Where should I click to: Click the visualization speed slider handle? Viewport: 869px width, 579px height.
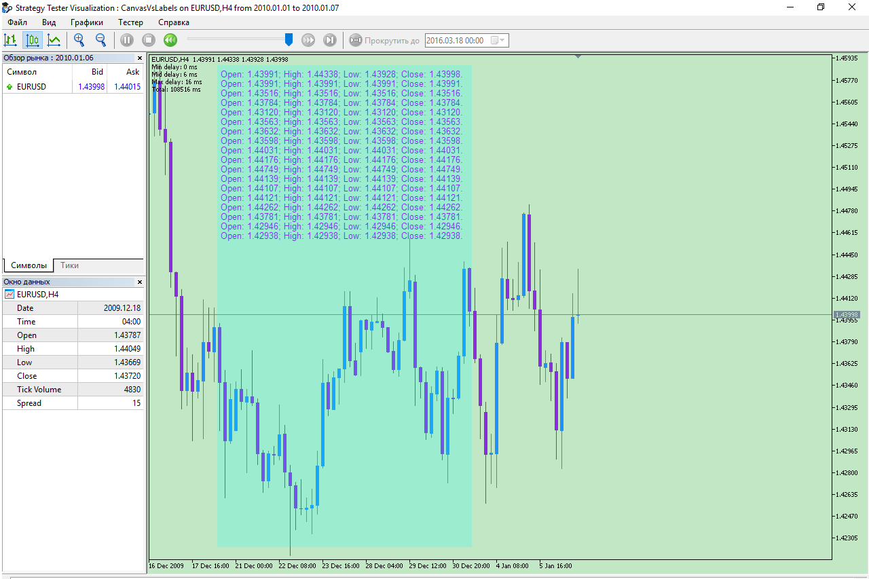[x=289, y=40]
